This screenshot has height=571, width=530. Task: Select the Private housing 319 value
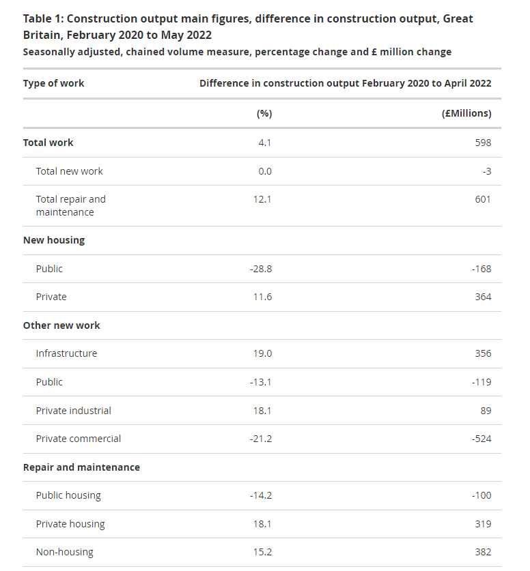point(483,524)
